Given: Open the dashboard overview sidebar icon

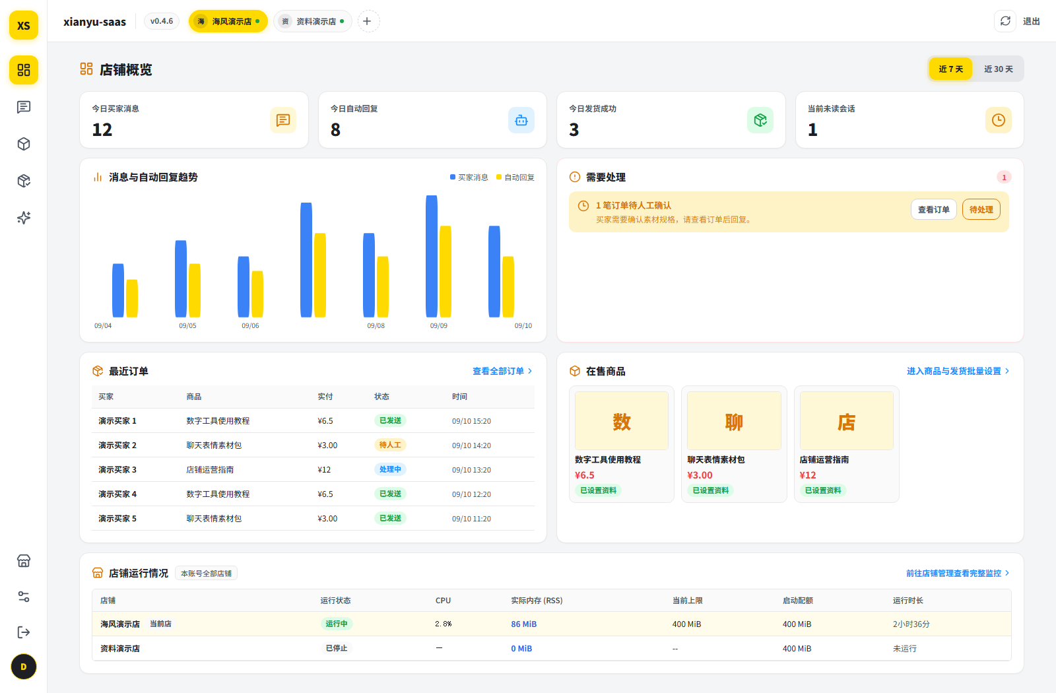Looking at the screenshot, I should point(24,70).
